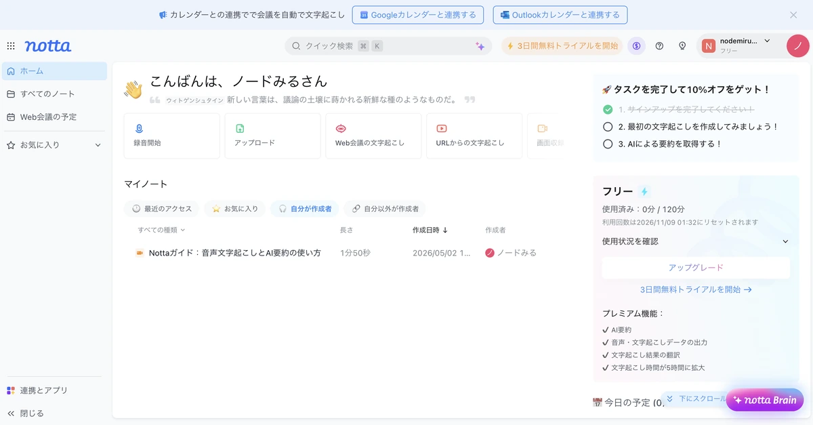
Task: Check the 最初の文字起こしを作成 task circle
Action: (608, 127)
